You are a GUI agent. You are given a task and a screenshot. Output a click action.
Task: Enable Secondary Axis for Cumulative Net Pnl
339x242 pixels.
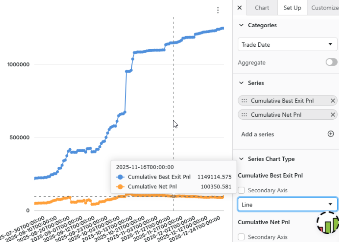point(241,237)
